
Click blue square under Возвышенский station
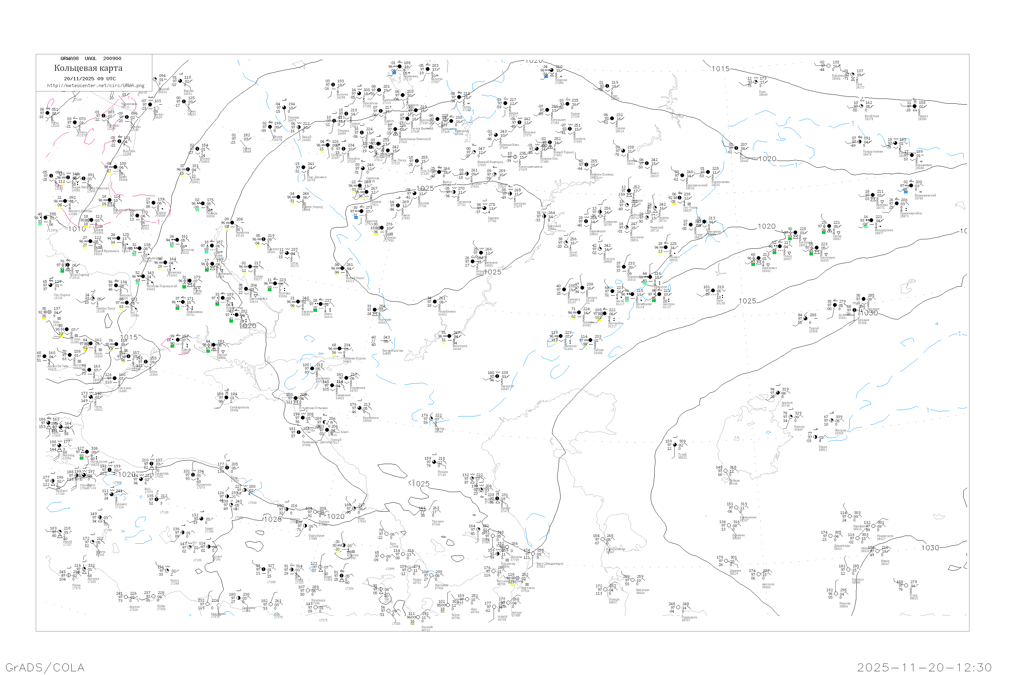[906, 192]
